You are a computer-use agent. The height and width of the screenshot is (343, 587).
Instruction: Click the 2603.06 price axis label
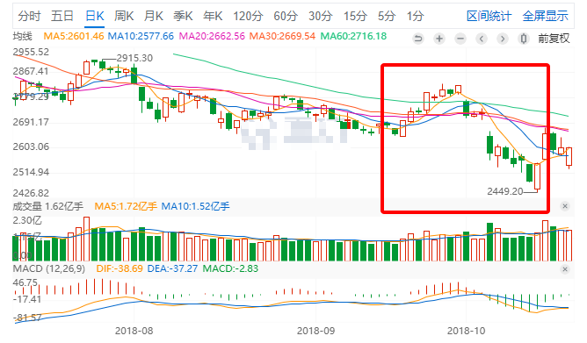coord(31,146)
